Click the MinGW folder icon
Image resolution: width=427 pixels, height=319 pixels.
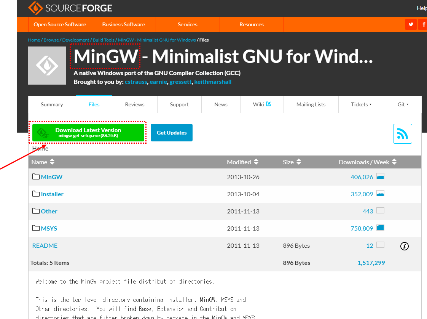point(36,177)
